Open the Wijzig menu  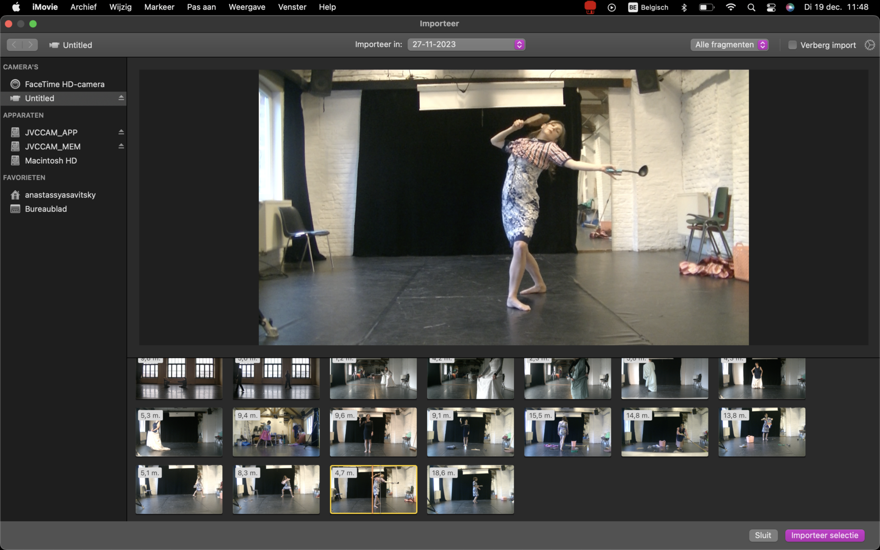120,7
